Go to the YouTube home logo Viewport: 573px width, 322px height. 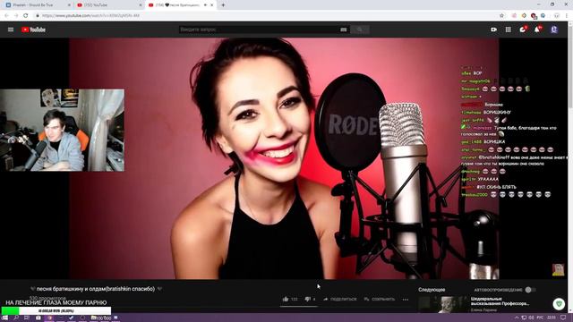33,30
